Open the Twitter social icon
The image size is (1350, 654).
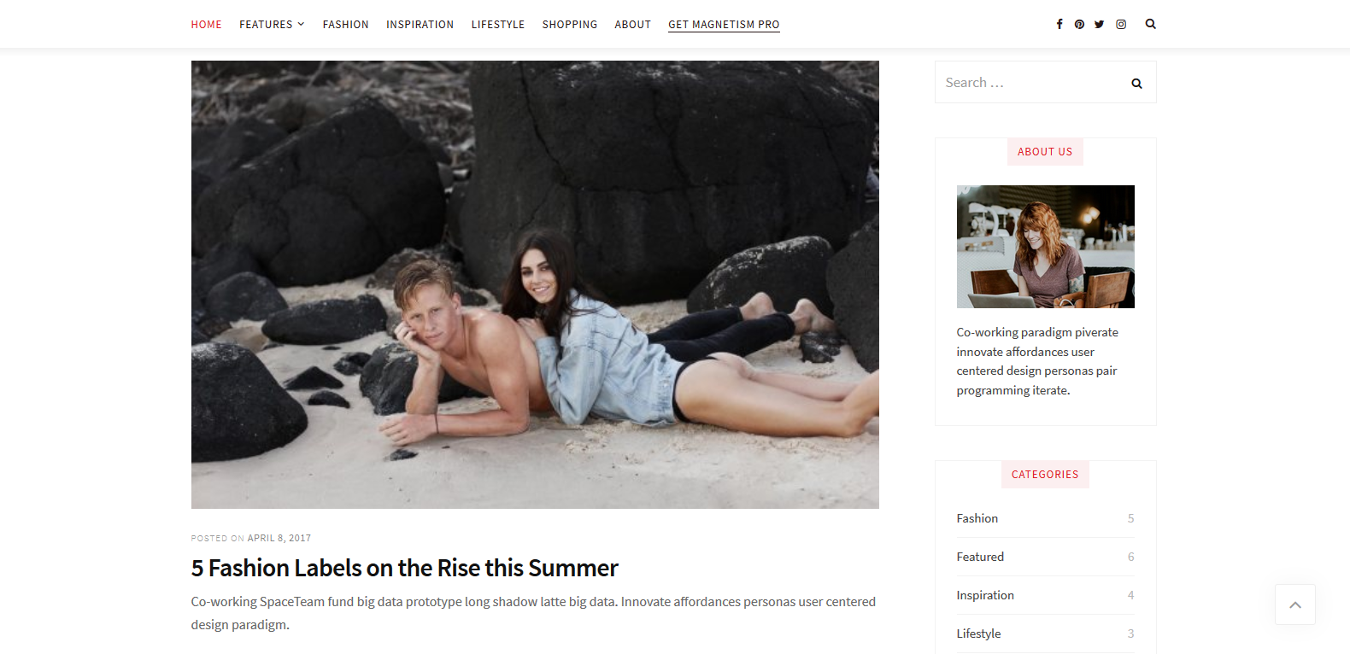(x=1100, y=24)
